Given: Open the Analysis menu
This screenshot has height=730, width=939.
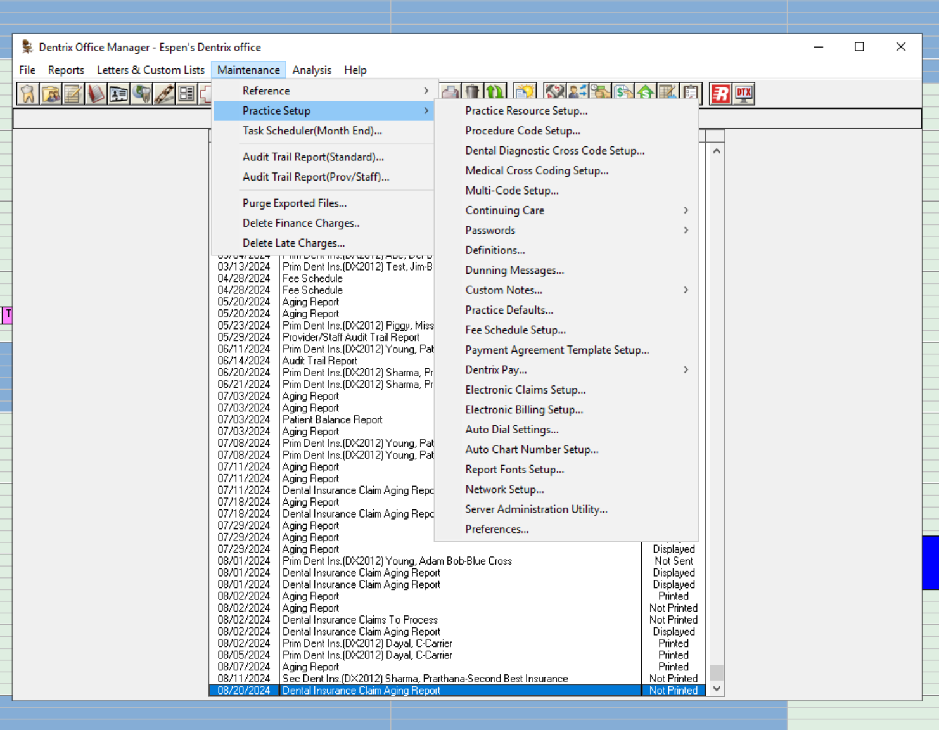Looking at the screenshot, I should point(312,70).
